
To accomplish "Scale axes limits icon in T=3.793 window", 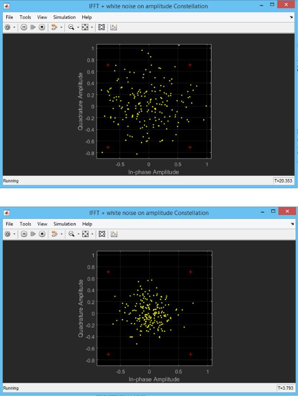I will tap(85, 234).
